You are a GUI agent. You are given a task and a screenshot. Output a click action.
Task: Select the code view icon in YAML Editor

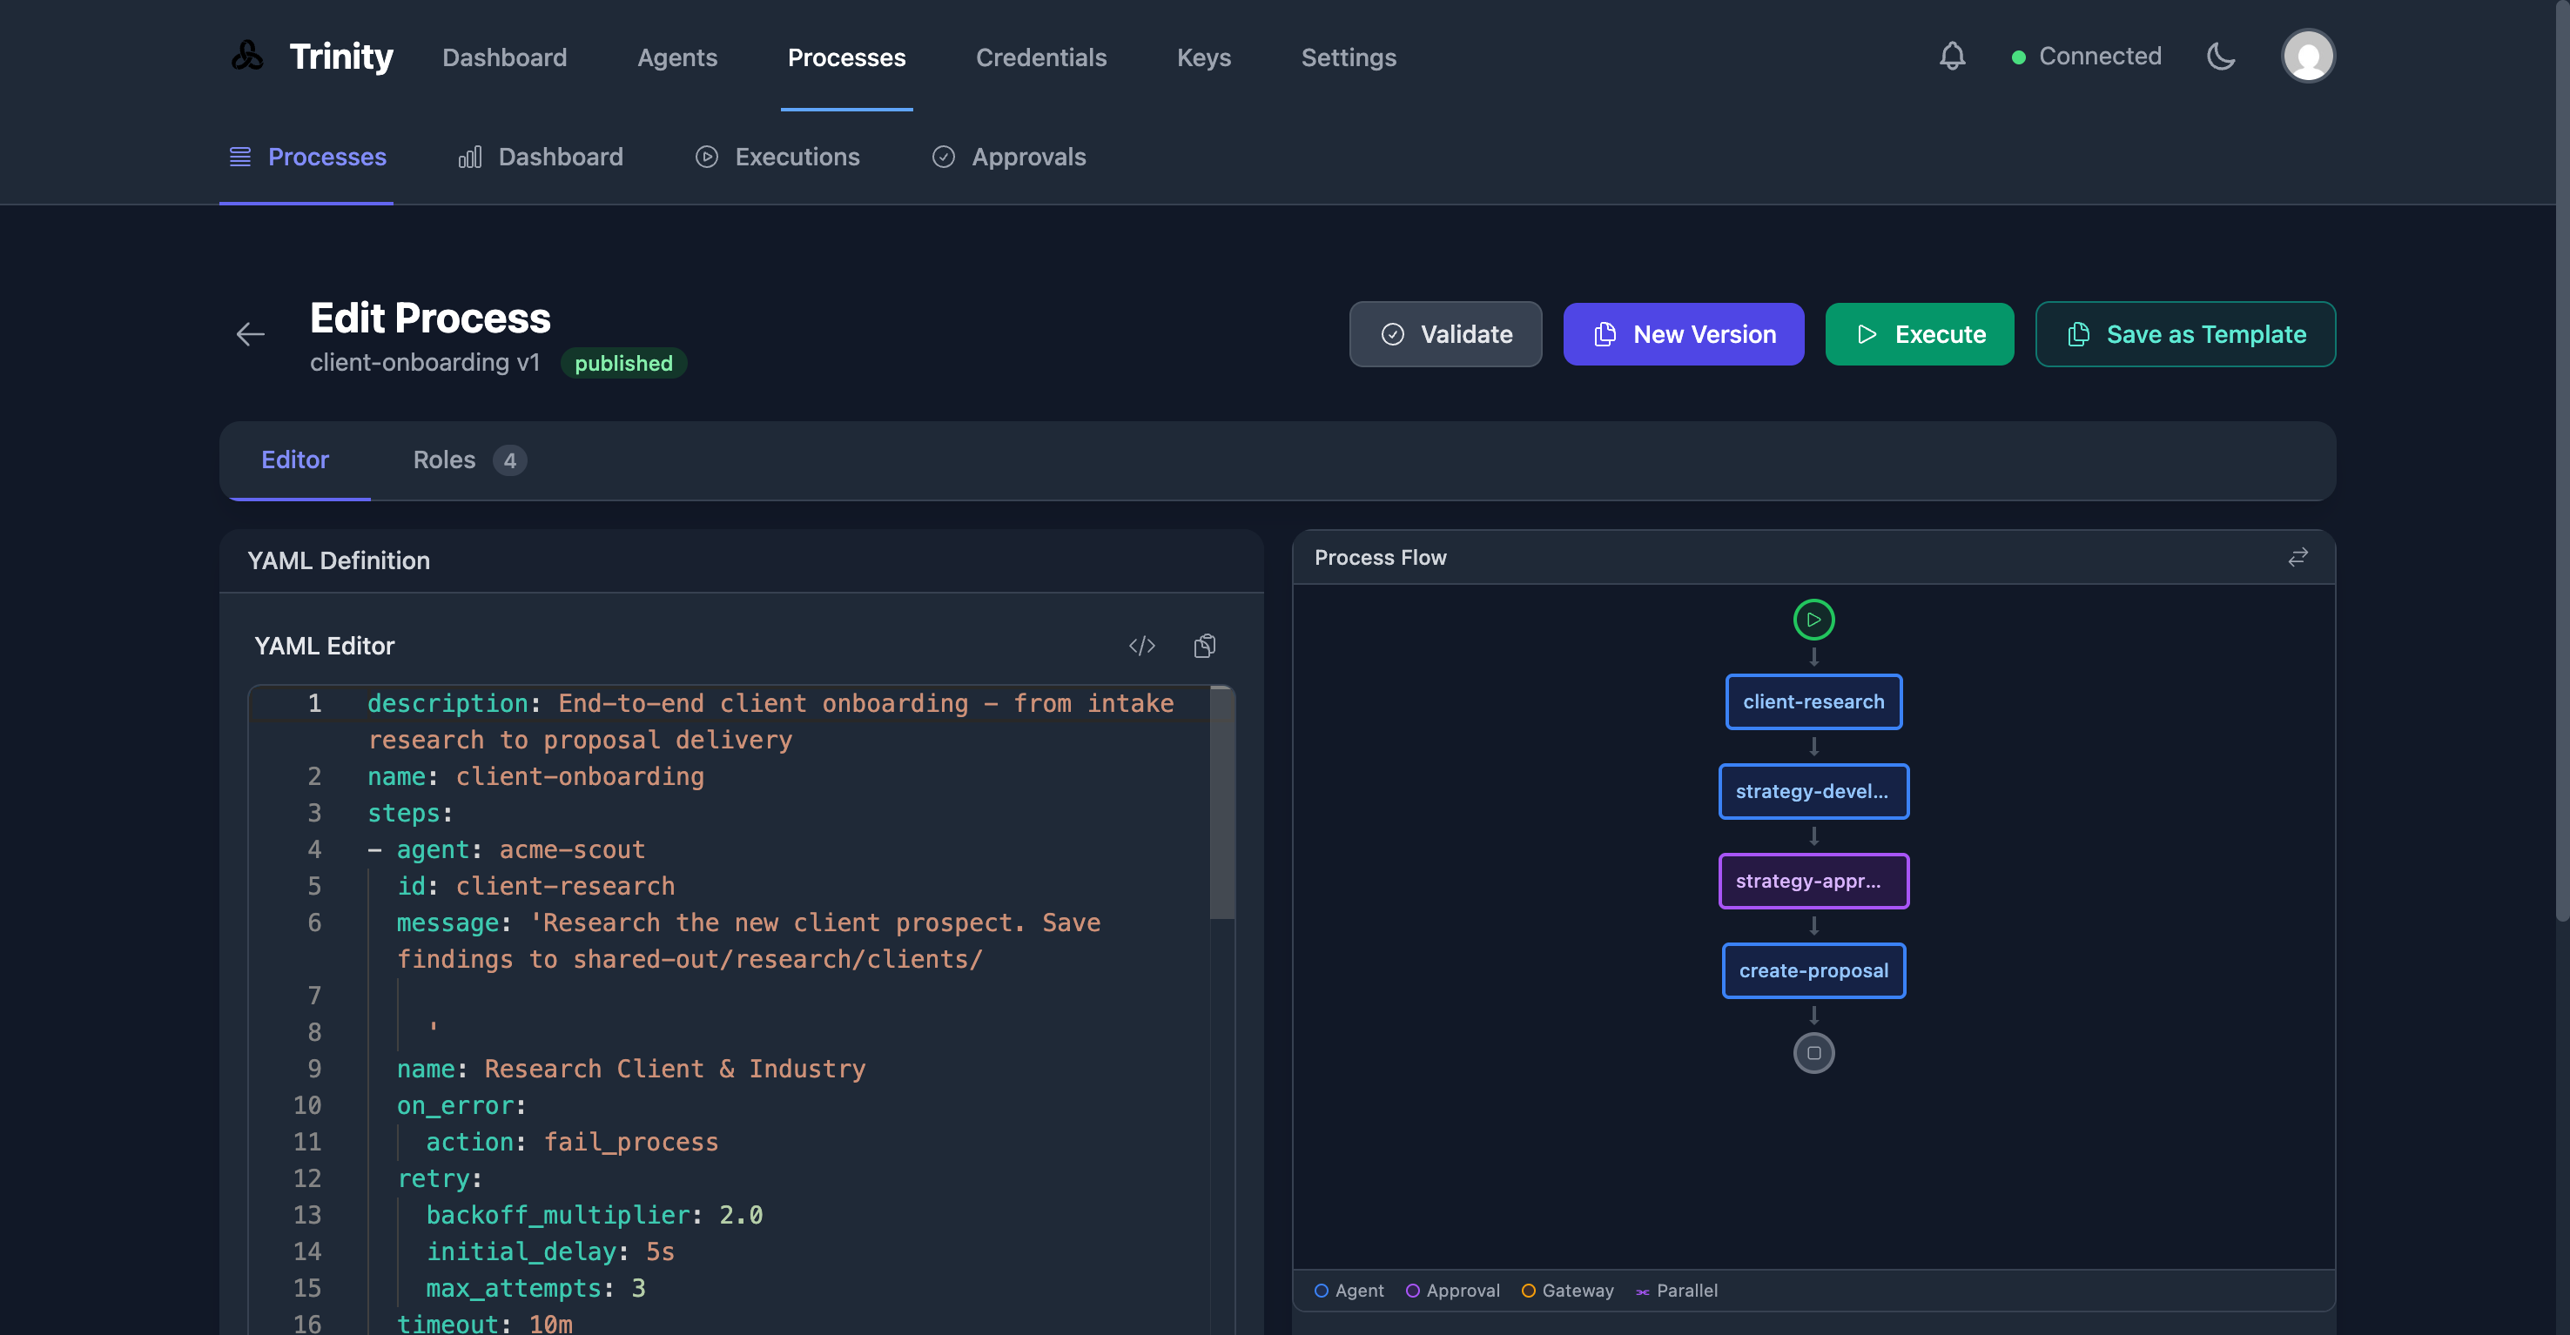click(x=1142, y=645)
